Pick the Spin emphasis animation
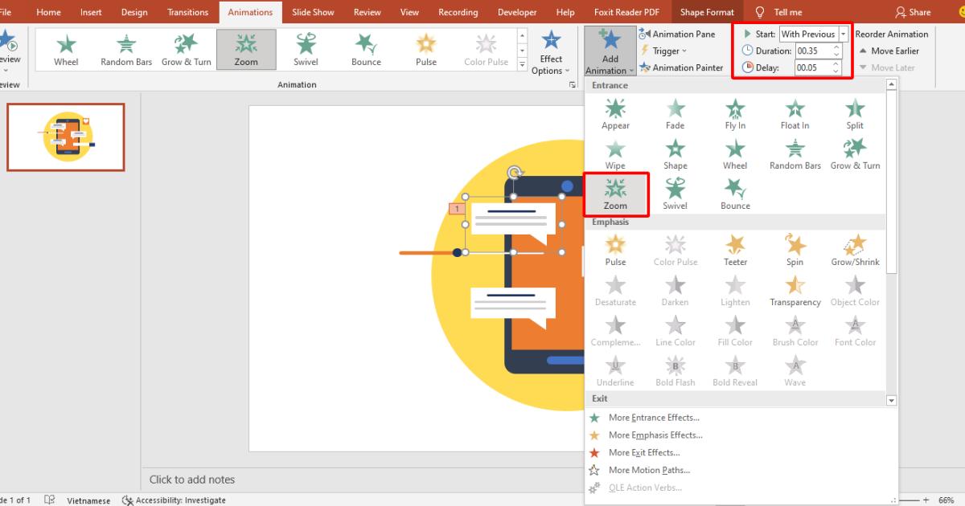The image size is (965, 506). pos(795,250)
